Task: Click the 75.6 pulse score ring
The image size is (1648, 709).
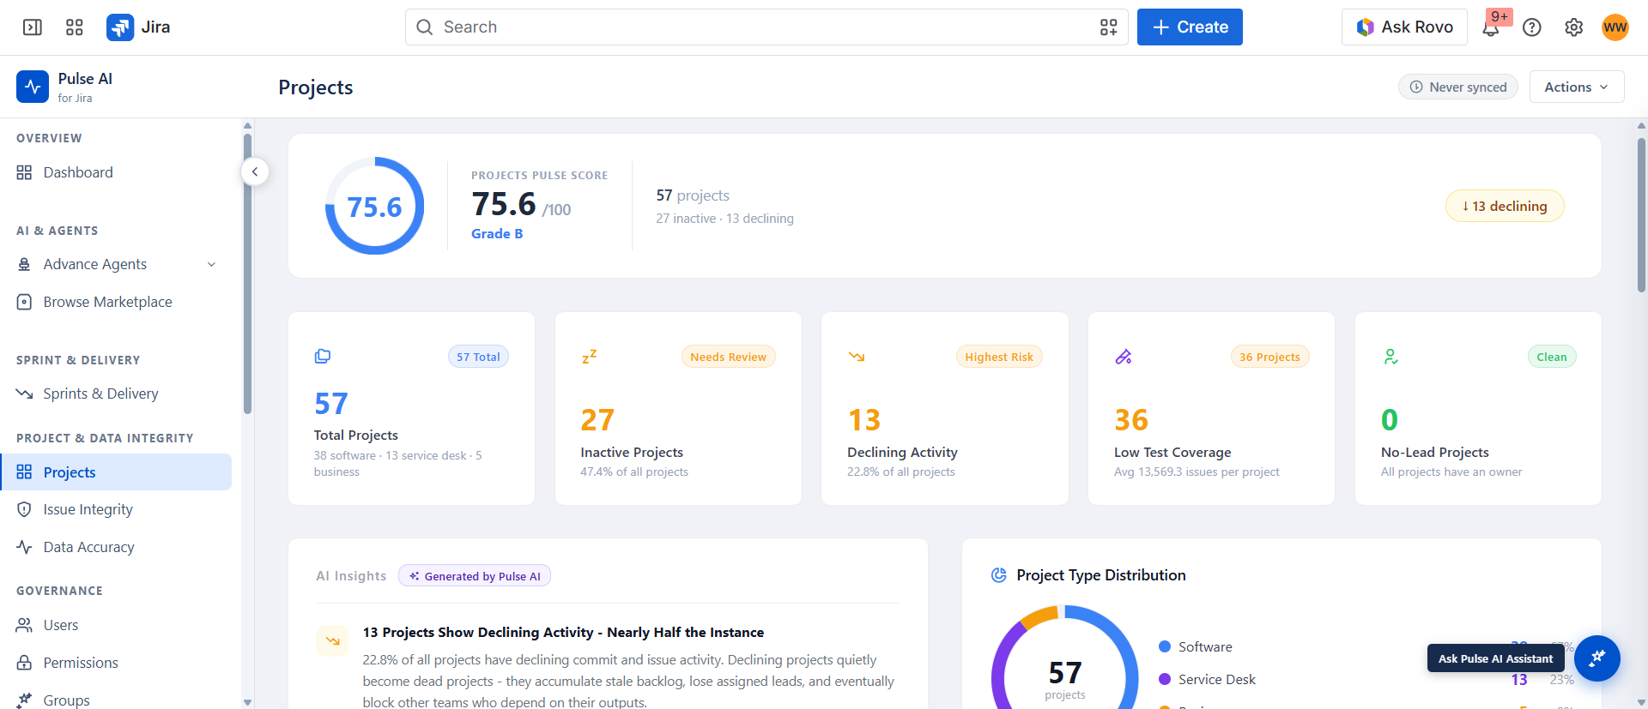Action: click(374, 206)
